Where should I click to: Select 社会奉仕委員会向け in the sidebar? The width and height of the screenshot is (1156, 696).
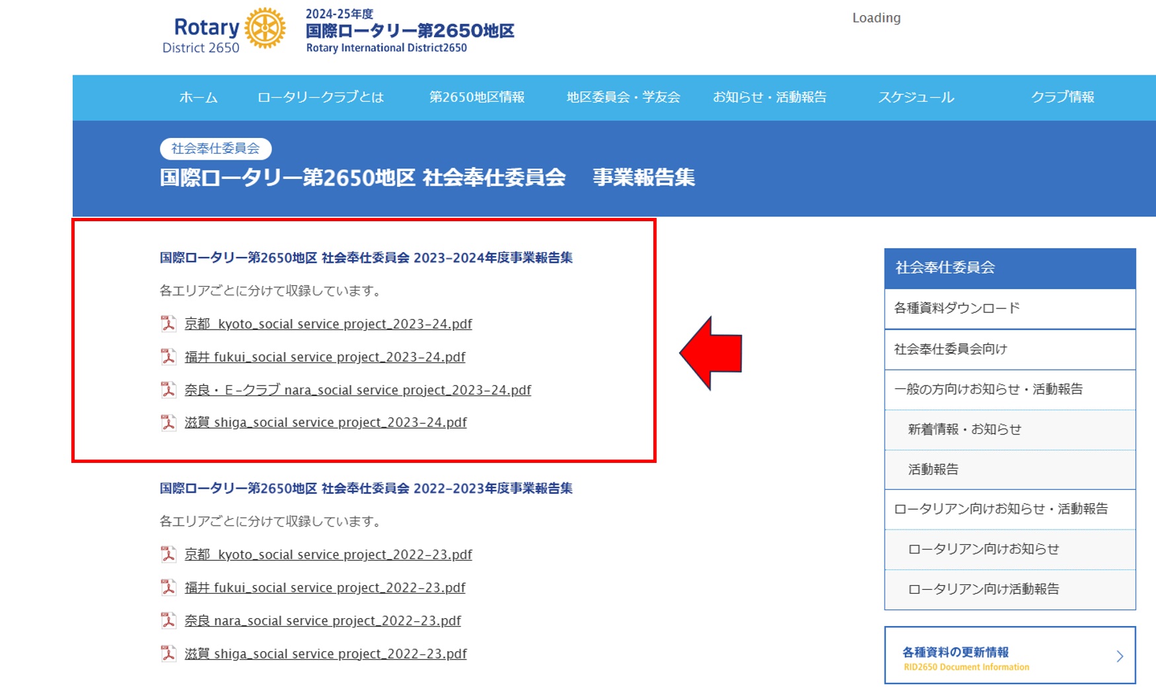click(x=950, y=349)
